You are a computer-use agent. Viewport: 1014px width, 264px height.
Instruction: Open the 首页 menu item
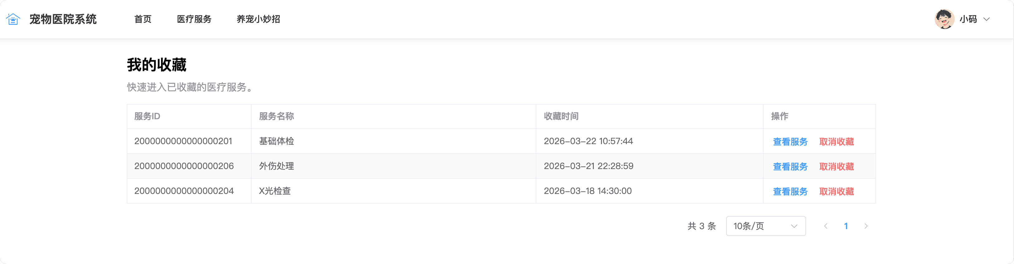(x=142, y=19)
